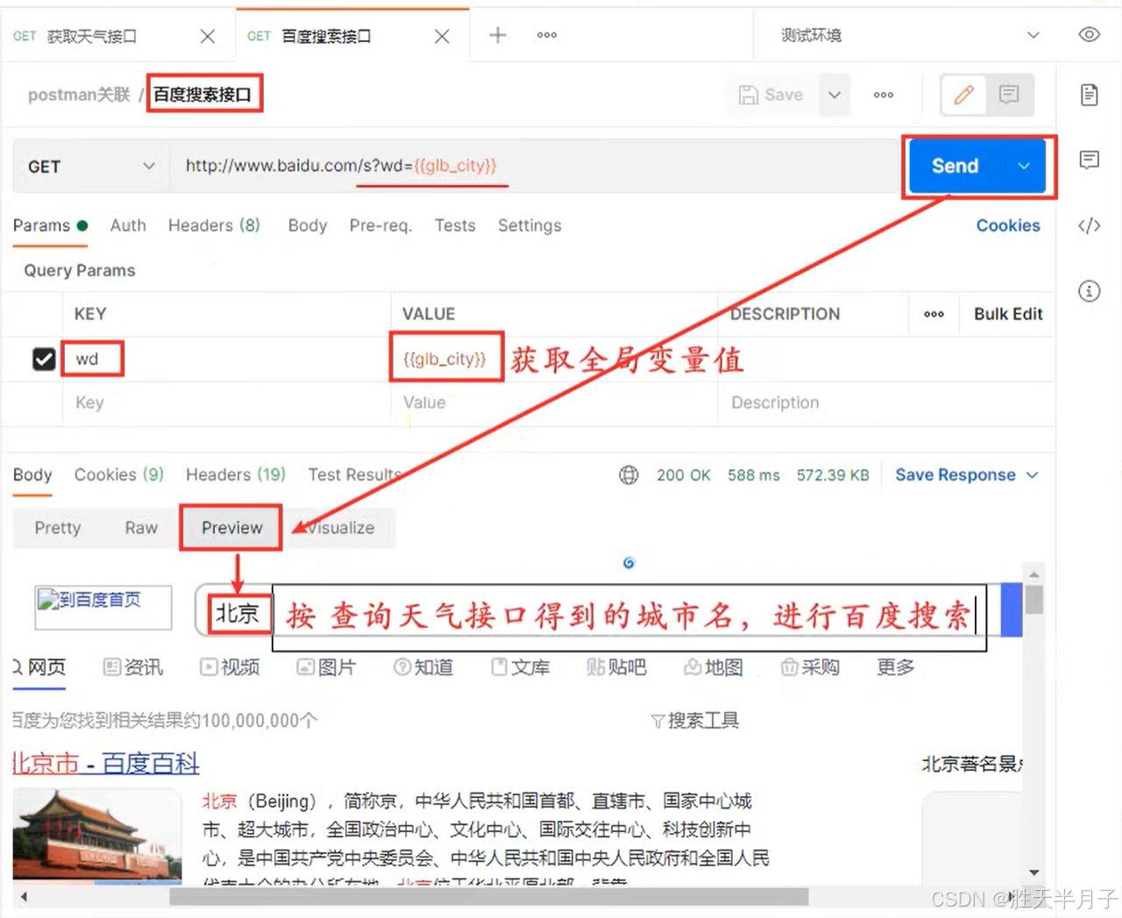Open the response Body tab
This screenshot has width=1122, height=918.
pyautogui.click(x=32, y=474)
